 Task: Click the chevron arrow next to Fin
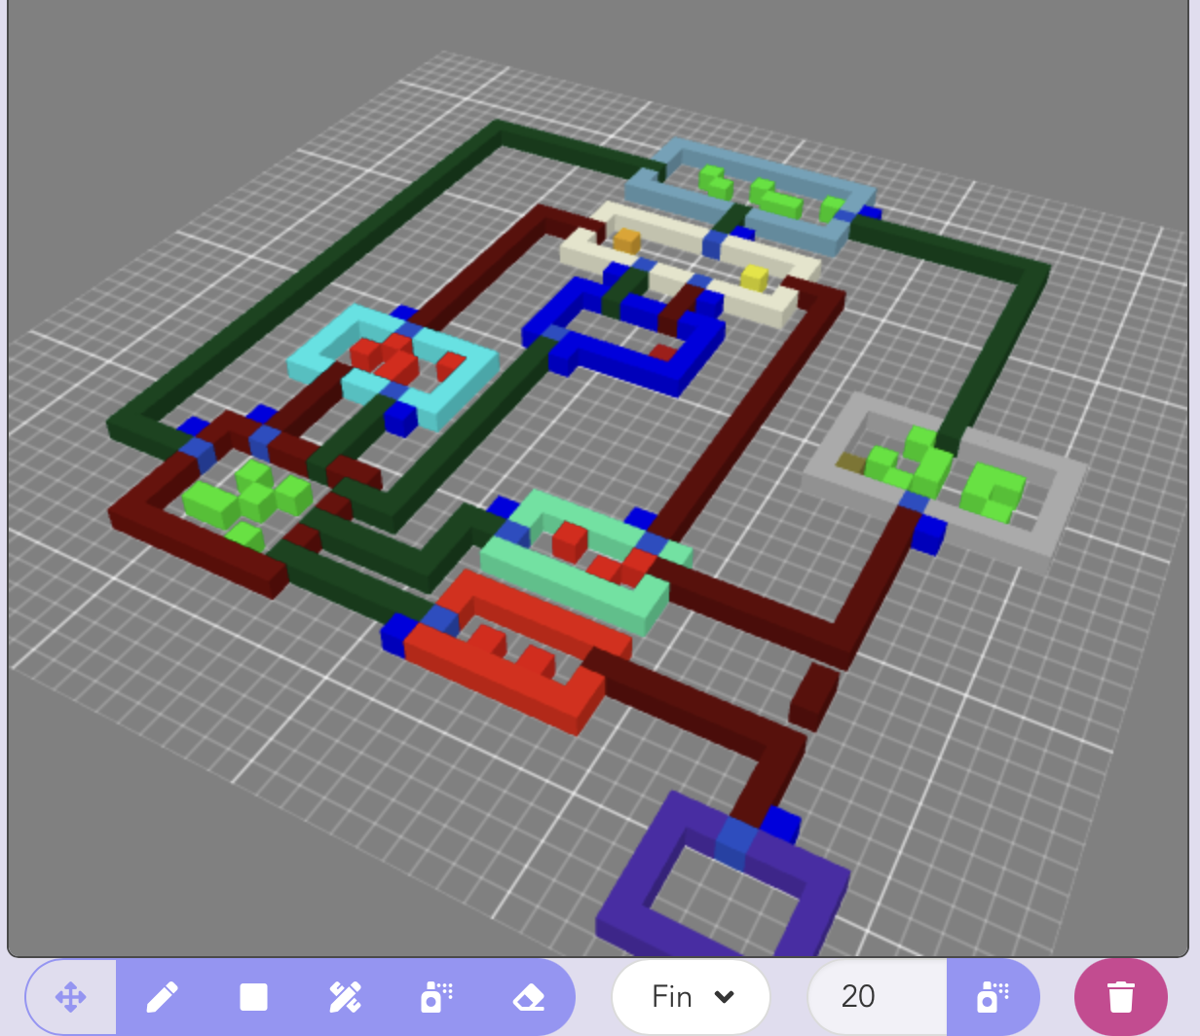click(725, 997)
